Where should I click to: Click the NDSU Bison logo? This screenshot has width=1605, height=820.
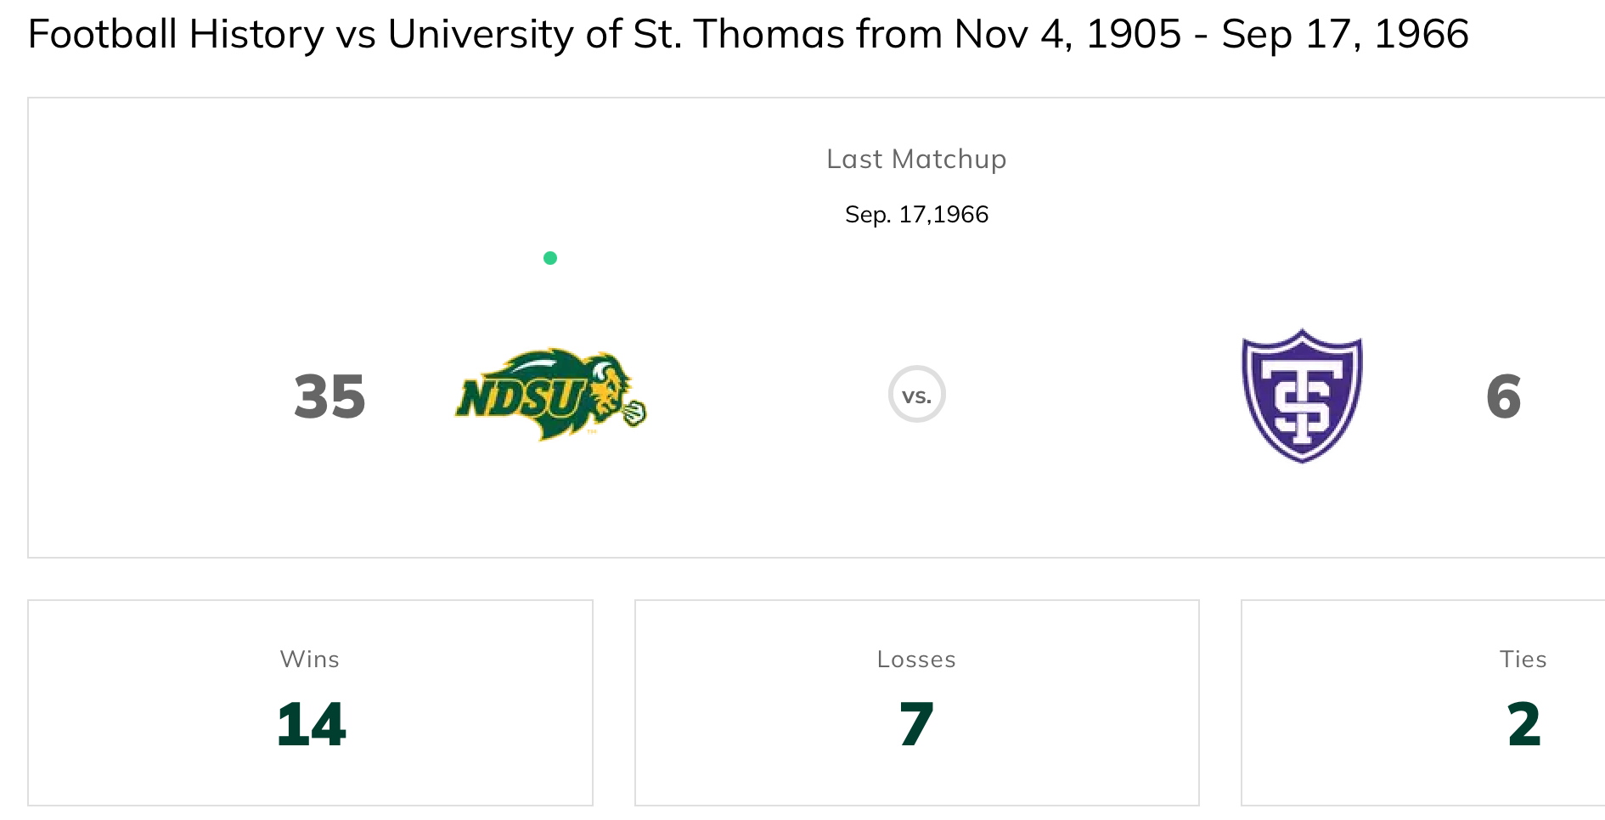coord(550,395)
